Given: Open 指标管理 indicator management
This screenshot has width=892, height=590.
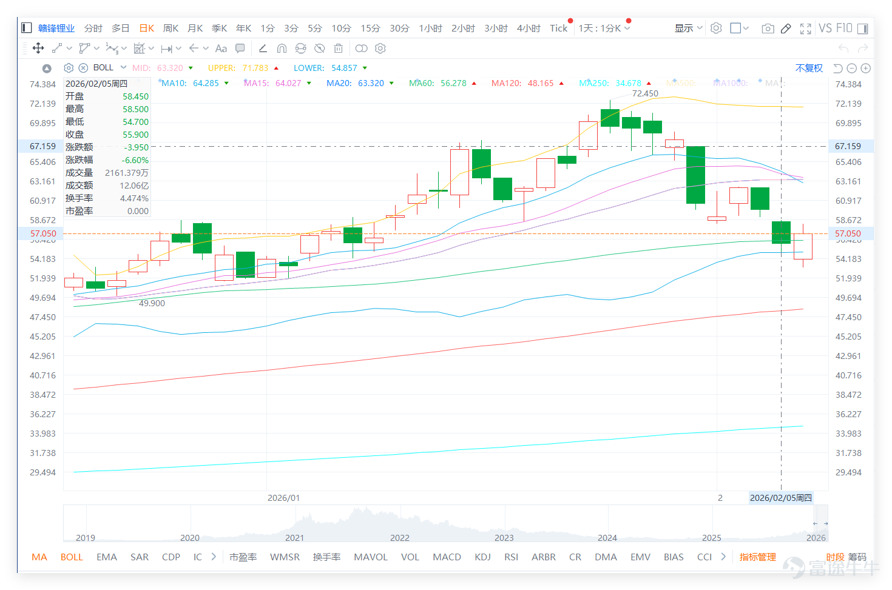Looking at the screenshot, I should click(757, 557).
